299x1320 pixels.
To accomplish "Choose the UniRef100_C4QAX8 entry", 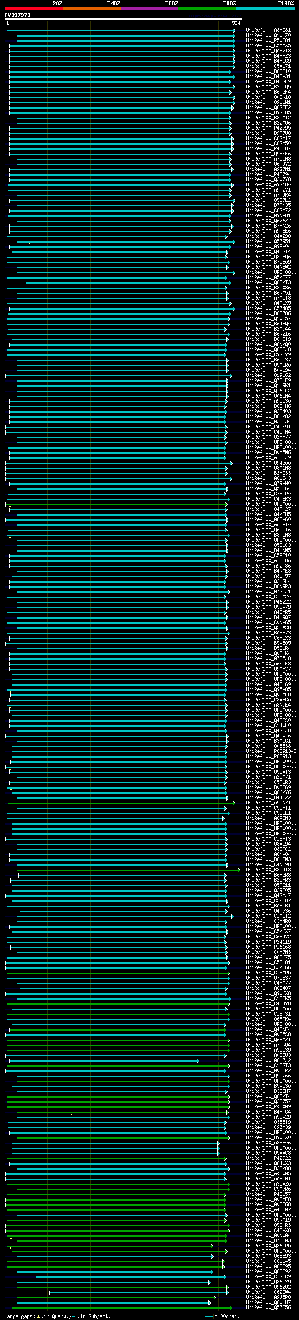I will pos(268,1230).
